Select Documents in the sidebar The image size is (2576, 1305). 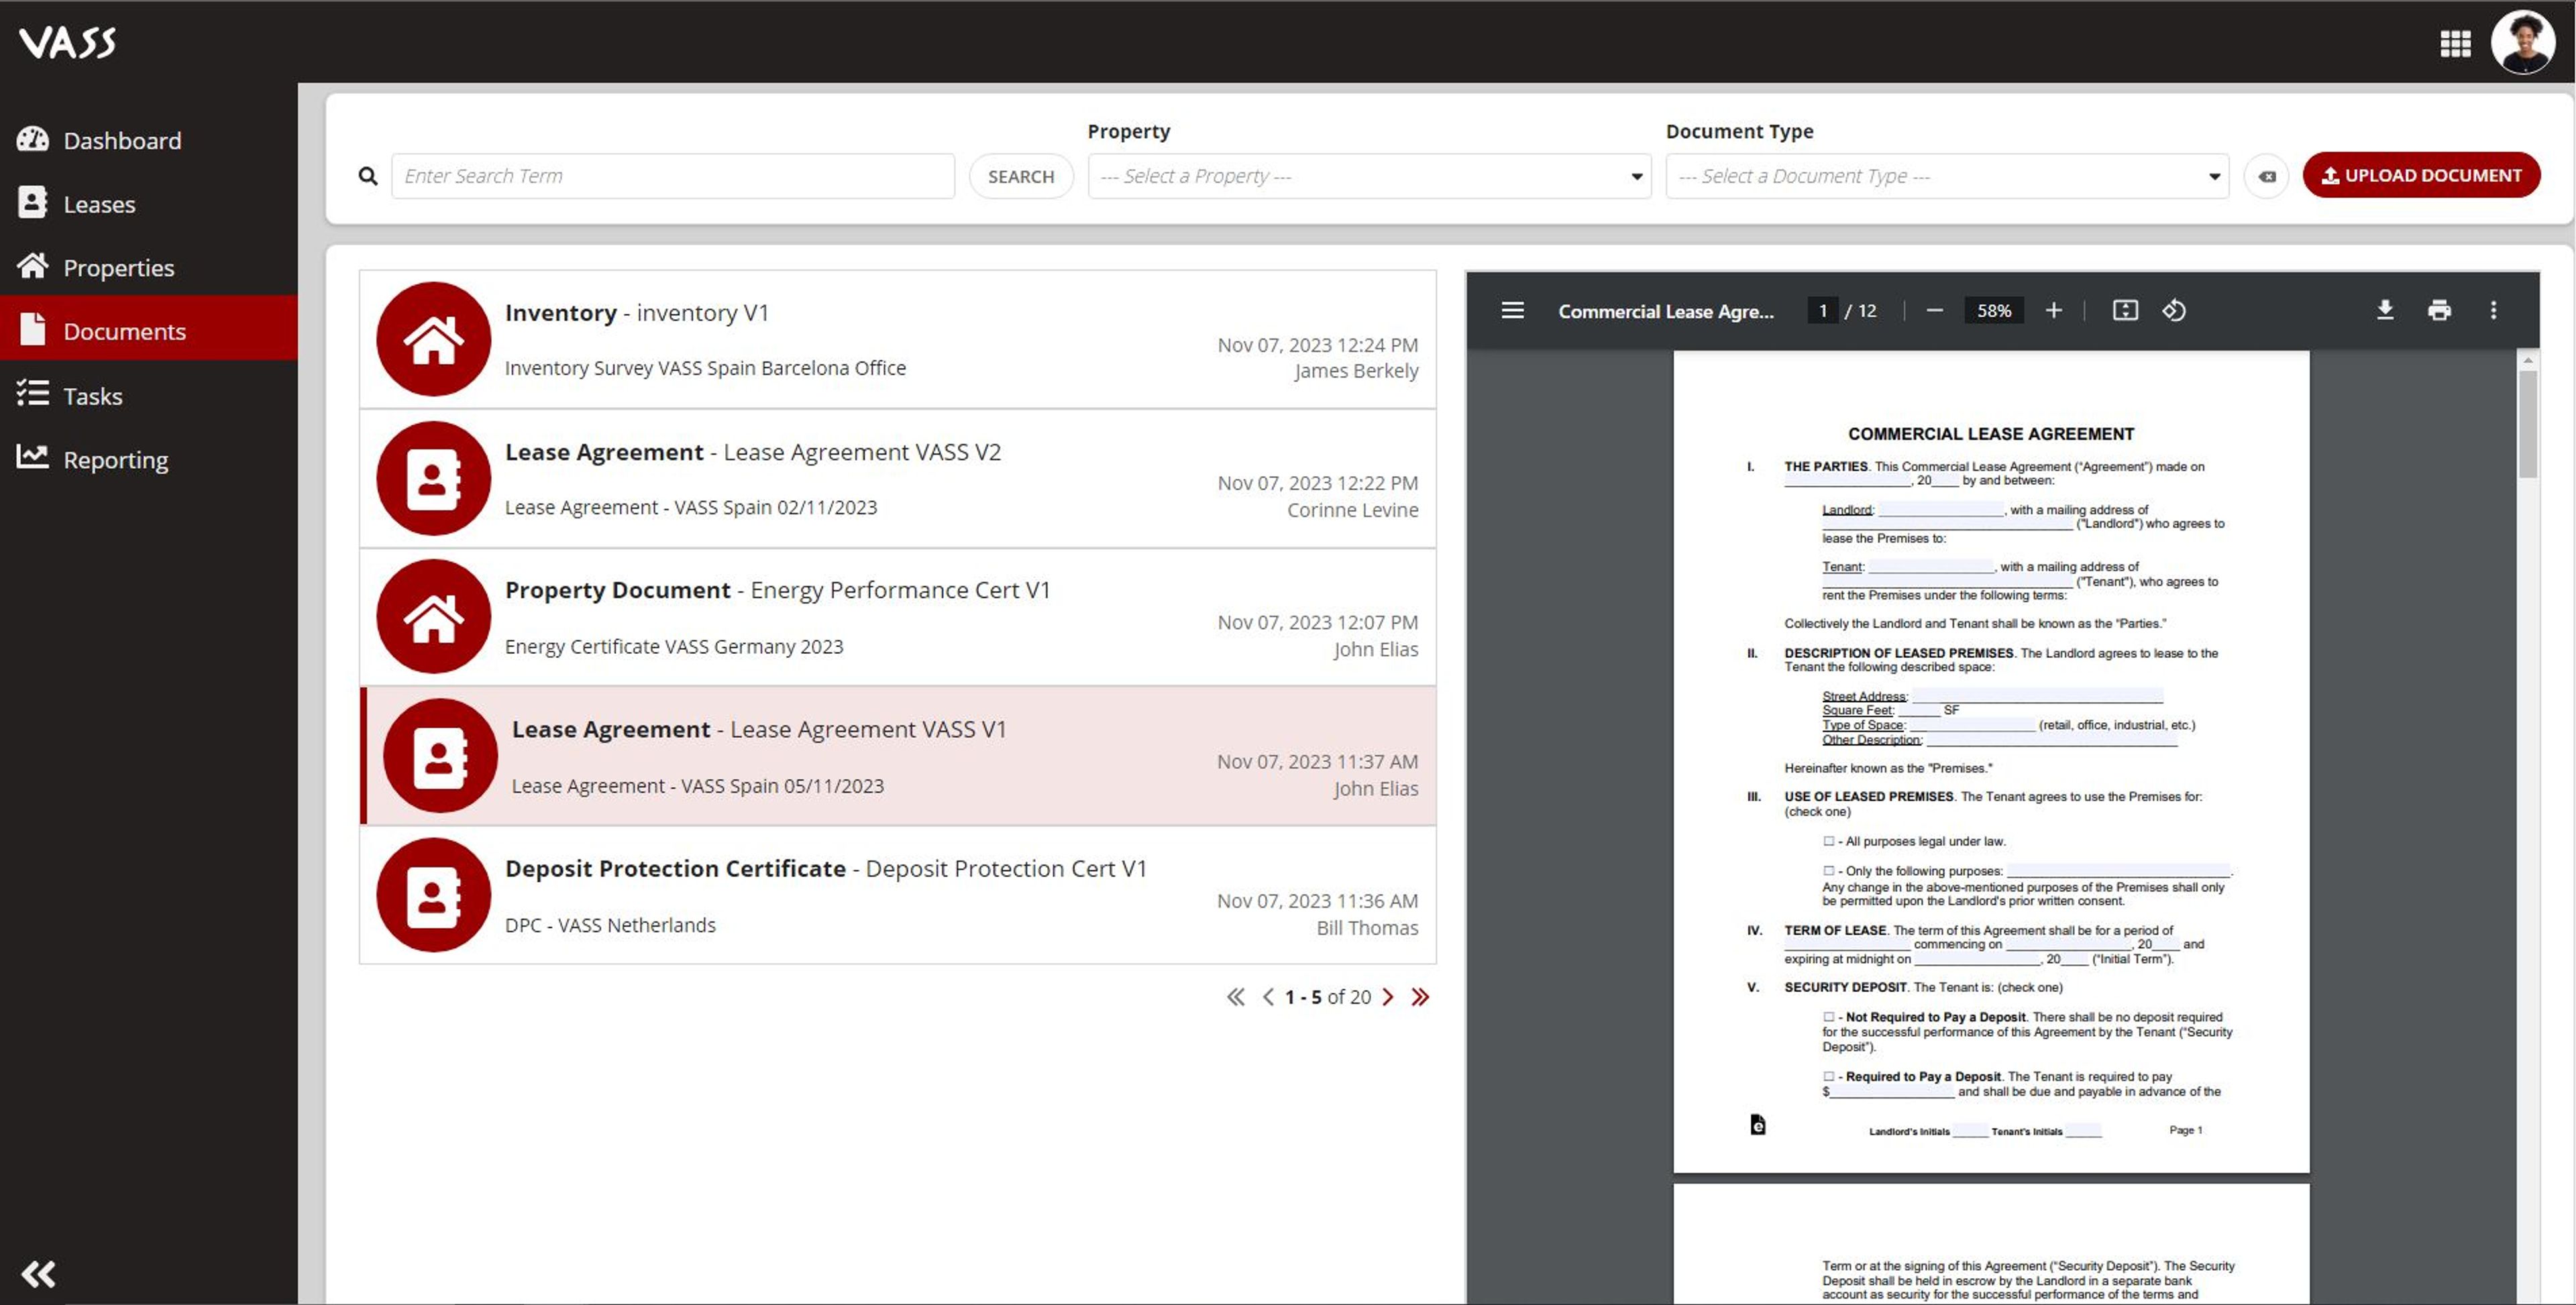point(149,330)
